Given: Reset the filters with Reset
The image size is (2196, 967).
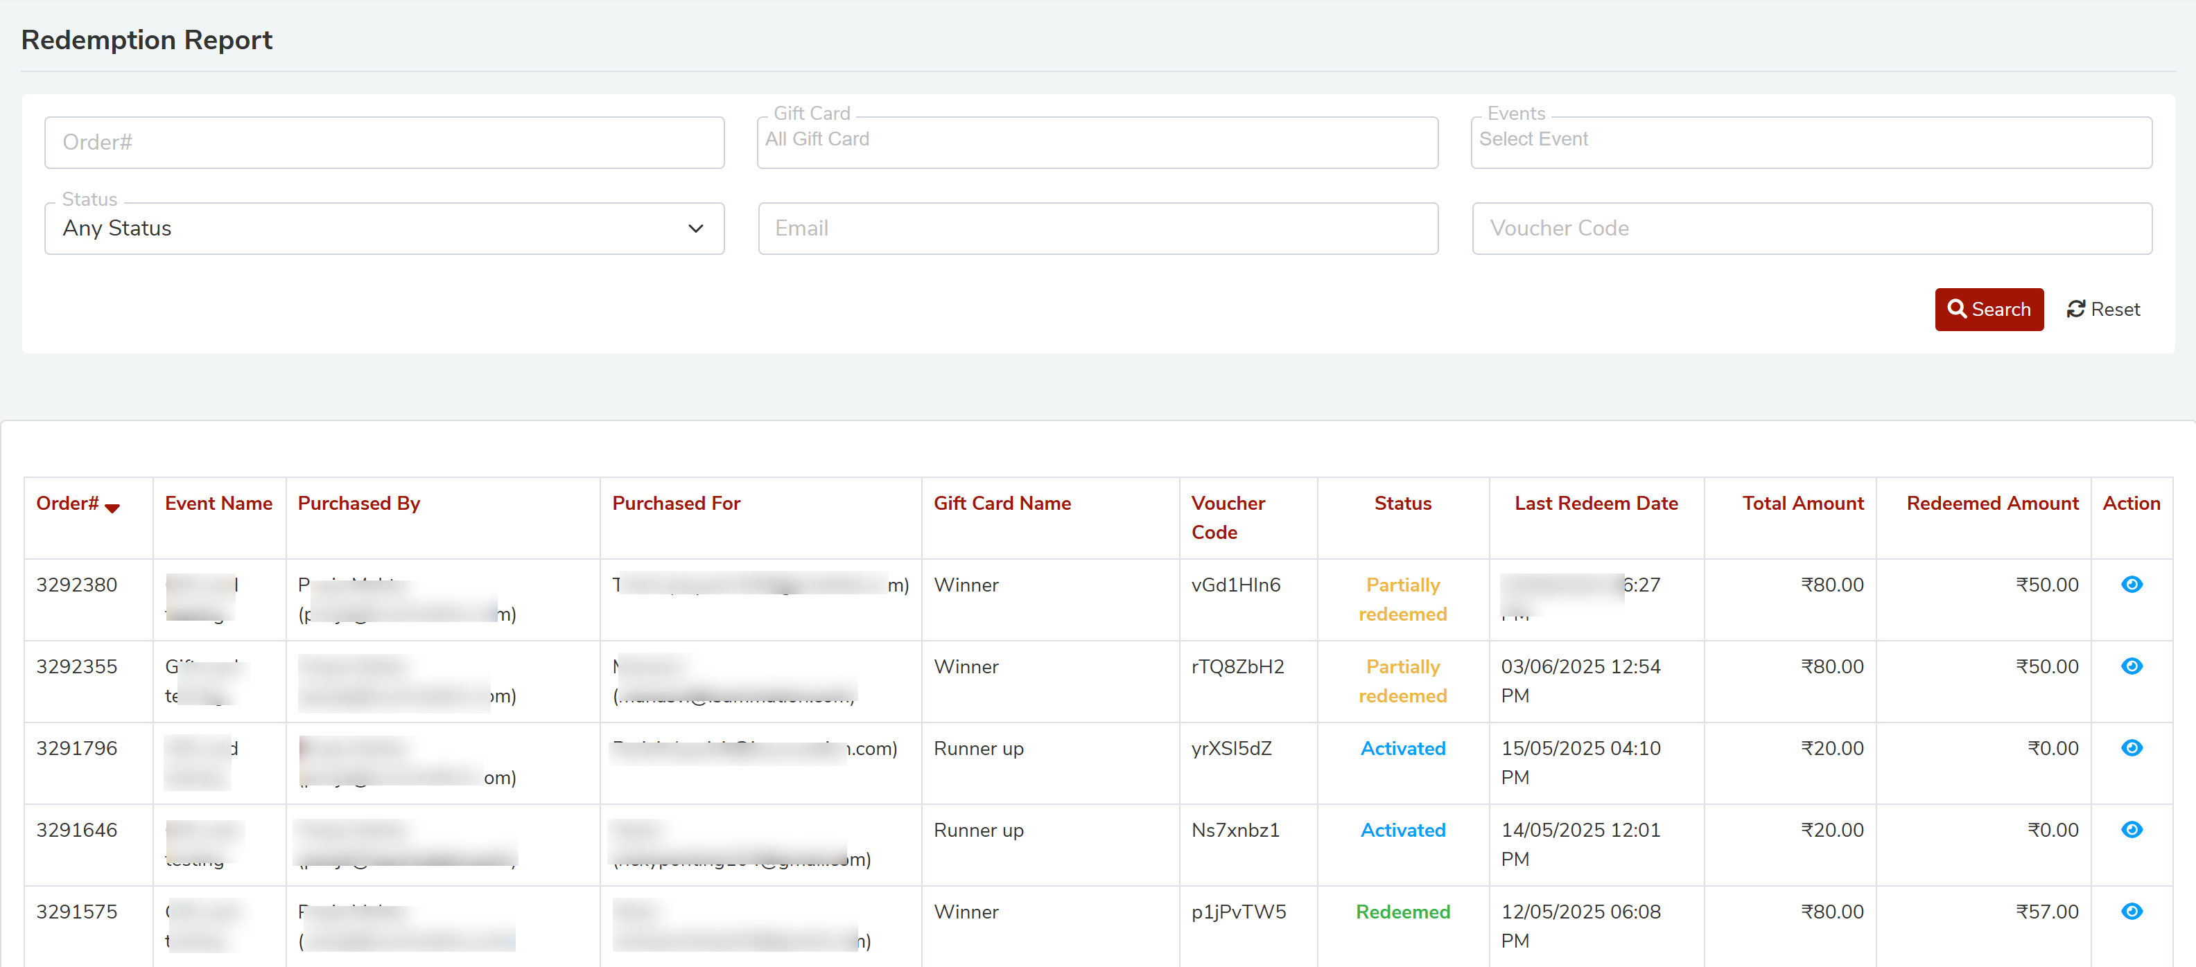Looking at the screenshot, I should click(x=2103, y=309).
